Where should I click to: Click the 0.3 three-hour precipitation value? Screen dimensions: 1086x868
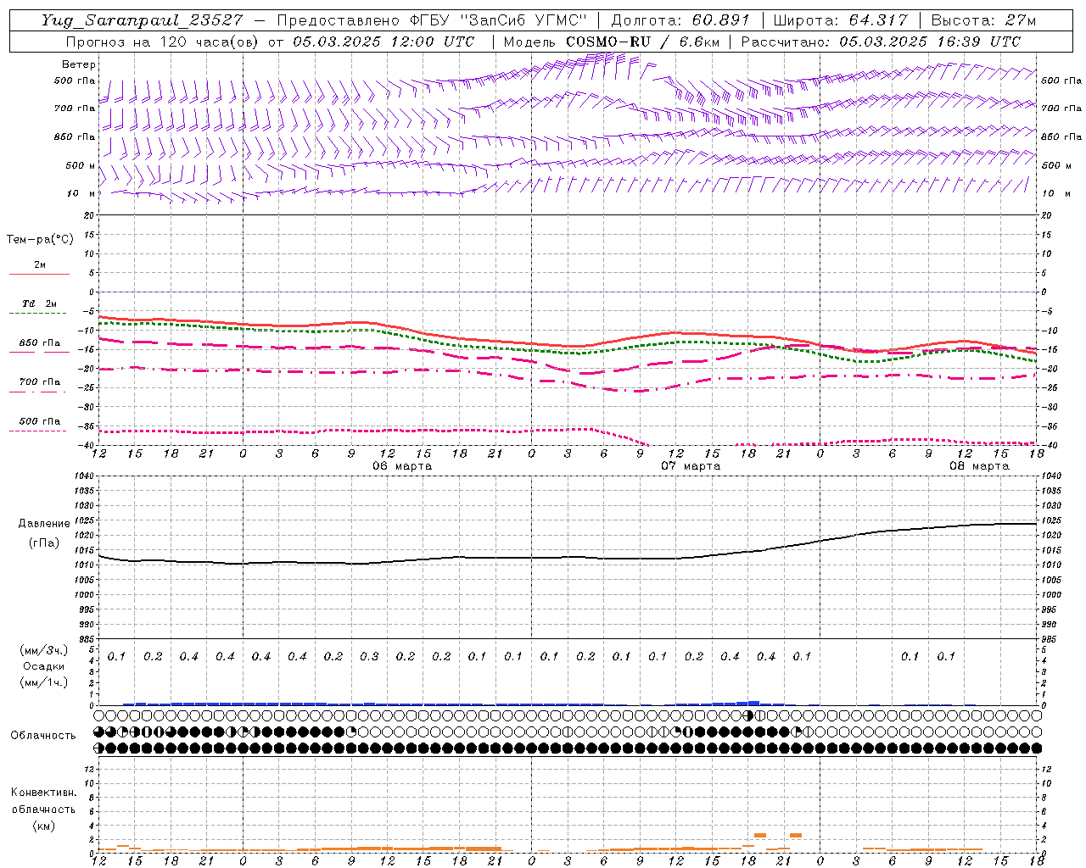tap(369, 656)
